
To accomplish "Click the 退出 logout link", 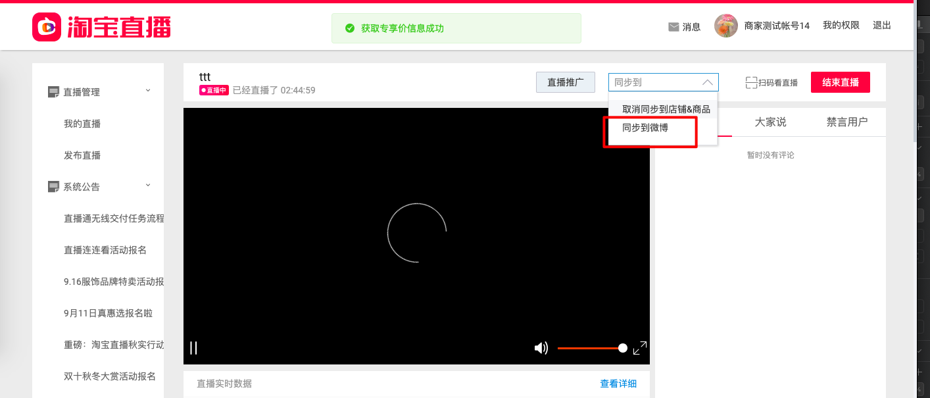I will point(882,26).
